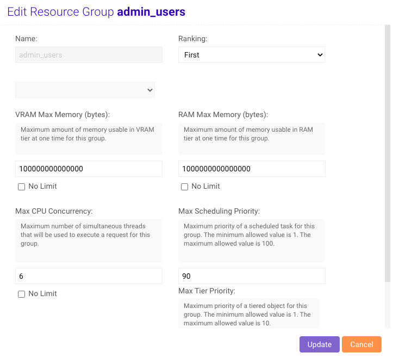Click the disabled Name field admin_users
The width and height of the screenshot is (393, 359).
(89, 55)
